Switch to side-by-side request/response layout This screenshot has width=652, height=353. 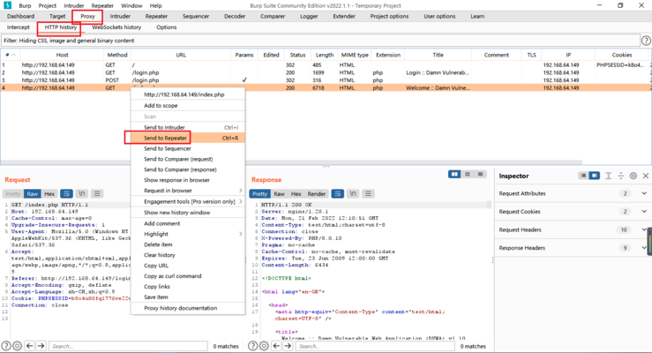(455, 175)
